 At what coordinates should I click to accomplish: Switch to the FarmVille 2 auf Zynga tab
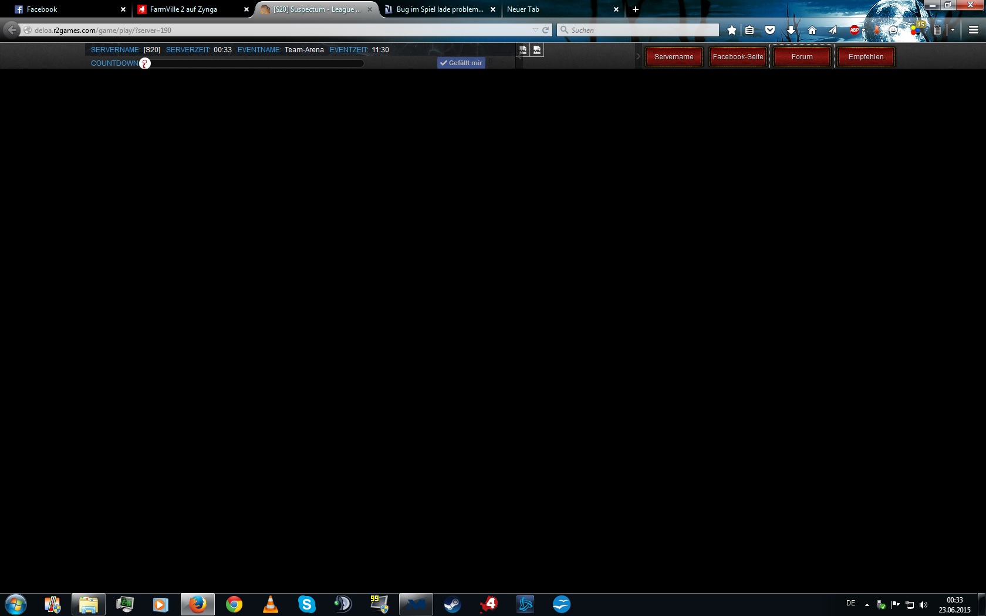point(184,9)
